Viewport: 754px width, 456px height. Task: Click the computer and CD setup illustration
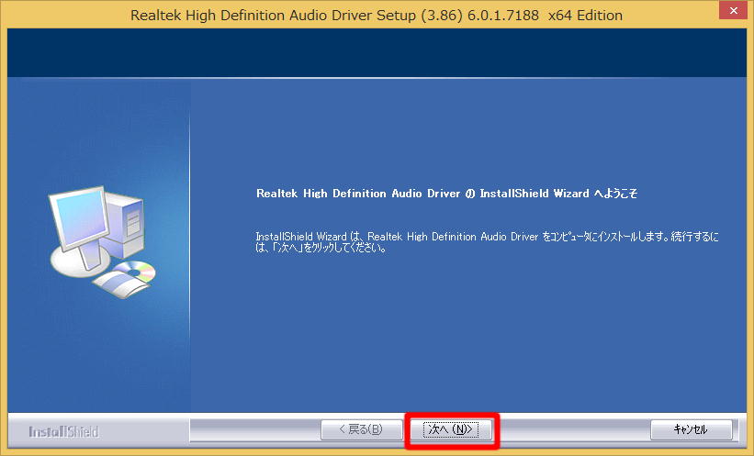click(101, 242)
